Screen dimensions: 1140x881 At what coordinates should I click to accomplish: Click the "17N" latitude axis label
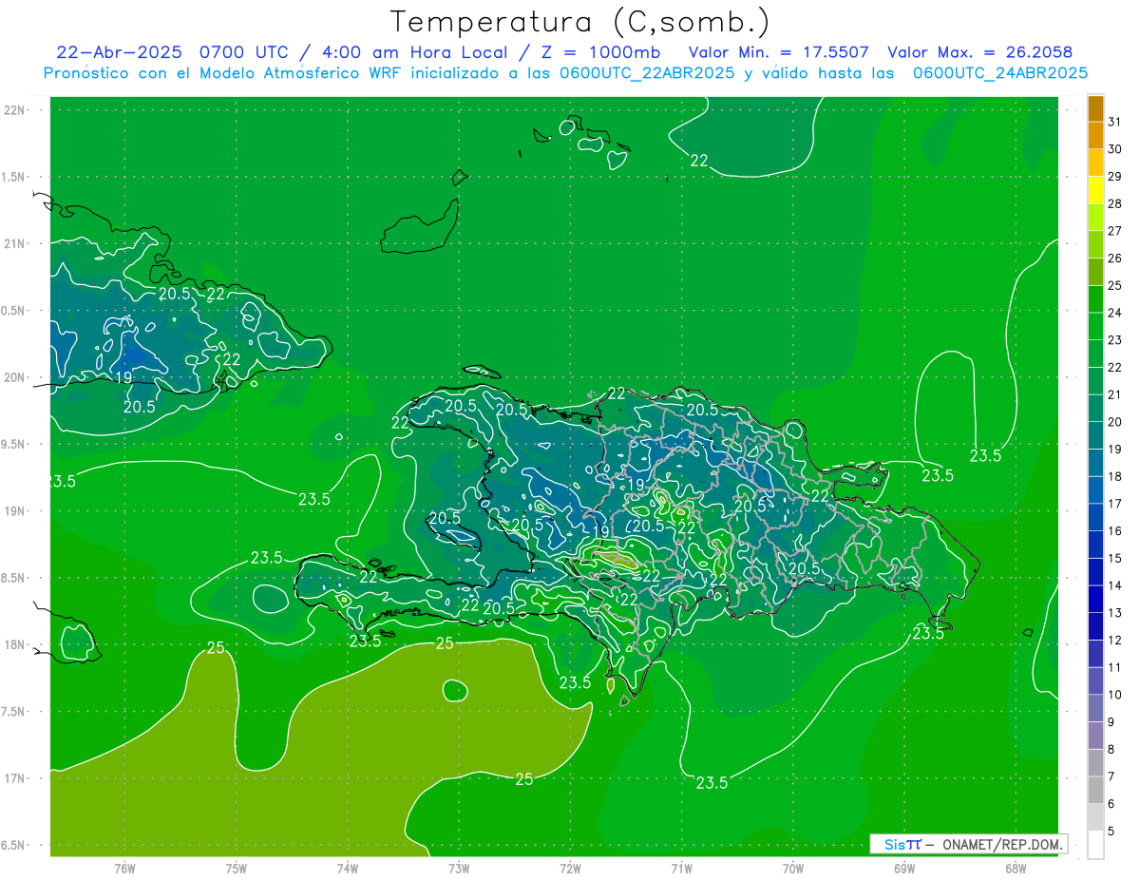click(x=14, y=778)
